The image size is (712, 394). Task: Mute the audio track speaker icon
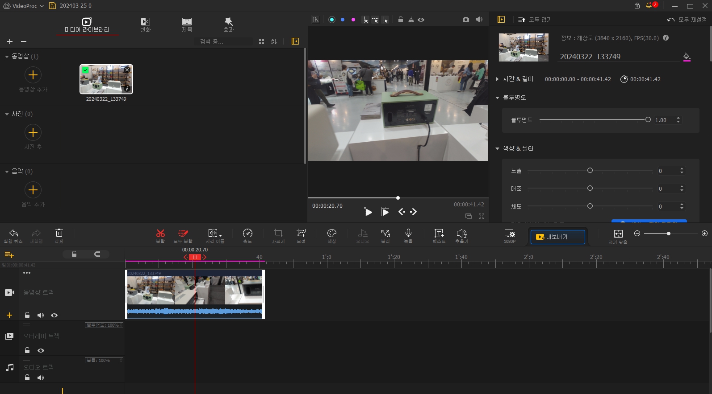[41, 378]
